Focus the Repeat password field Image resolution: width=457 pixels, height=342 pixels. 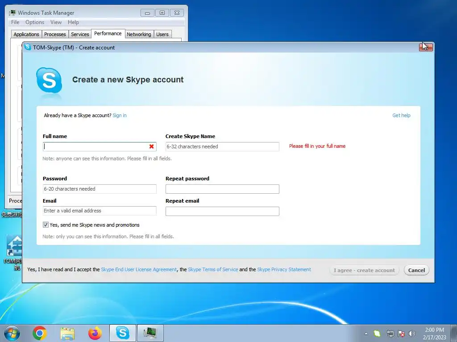(x=222, y=189)
